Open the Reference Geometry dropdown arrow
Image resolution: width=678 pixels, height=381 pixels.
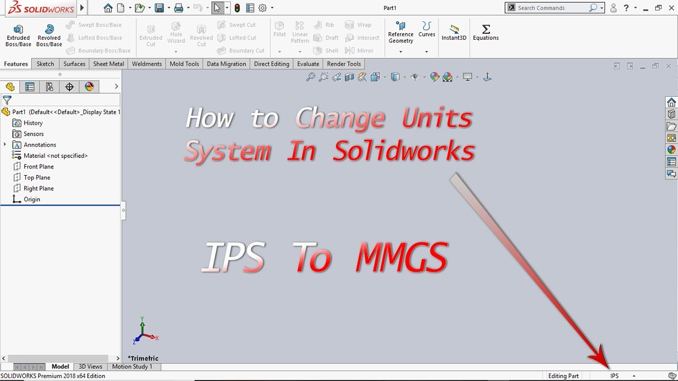click(400, 52)
